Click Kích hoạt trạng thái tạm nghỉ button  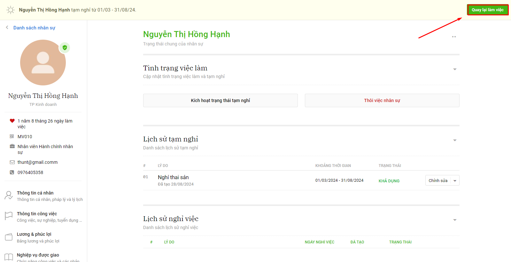[221, 100]
